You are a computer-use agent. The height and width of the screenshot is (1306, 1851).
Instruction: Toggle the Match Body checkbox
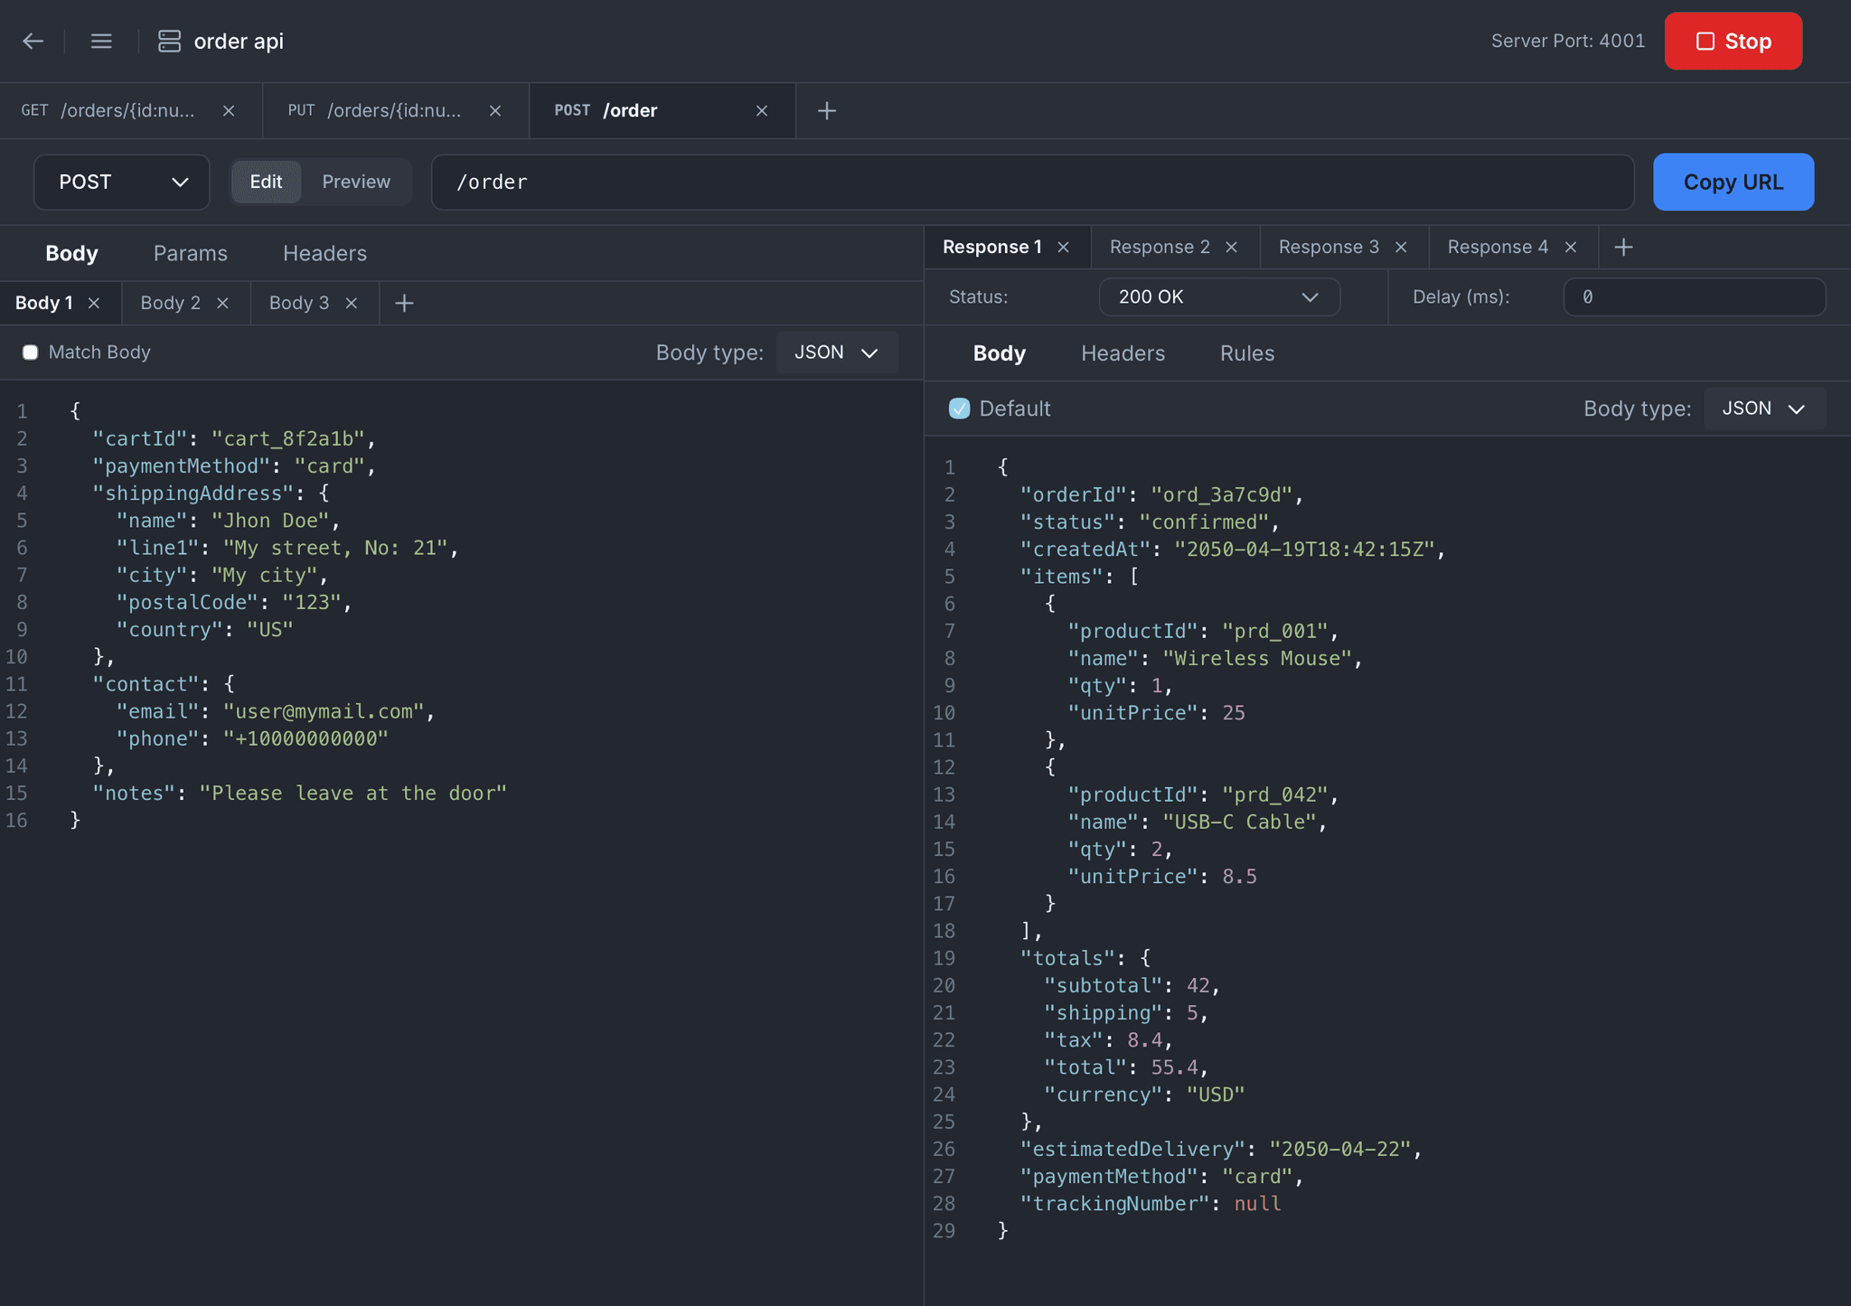[x=30, y=352]
